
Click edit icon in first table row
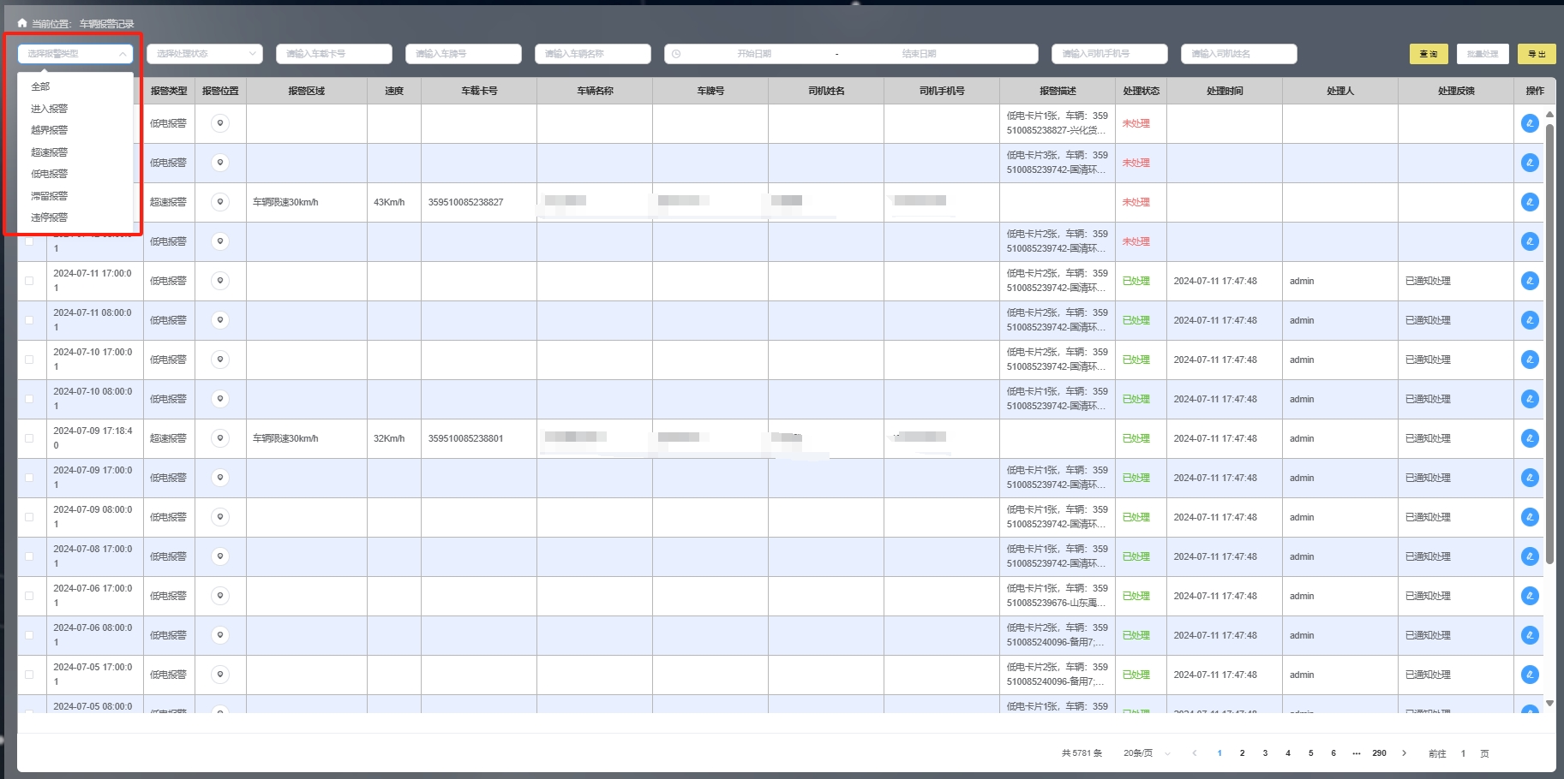click(1530, 123)
